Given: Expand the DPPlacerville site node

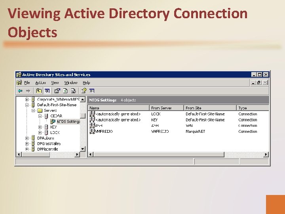Looking at the screenshot, I should 27,149.
